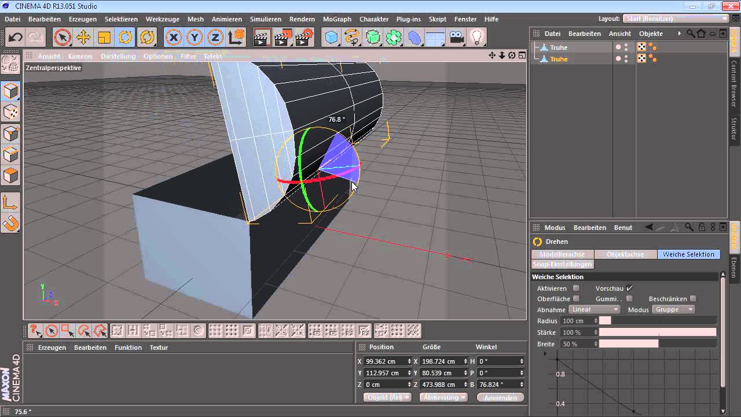Toggle the Snap magnet icon
The height and width of the screenshot is (417, 741).
tap(11, 223)
